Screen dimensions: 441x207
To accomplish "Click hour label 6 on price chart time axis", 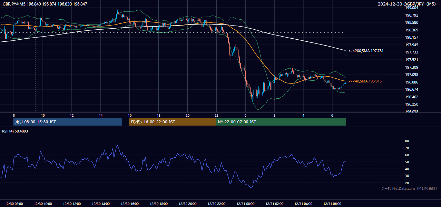I will 332,115.
